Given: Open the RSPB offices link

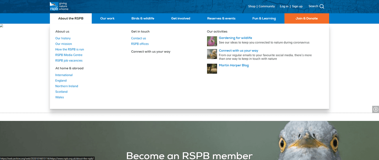Looking at the screenshot, I should [x=140, y=44].
